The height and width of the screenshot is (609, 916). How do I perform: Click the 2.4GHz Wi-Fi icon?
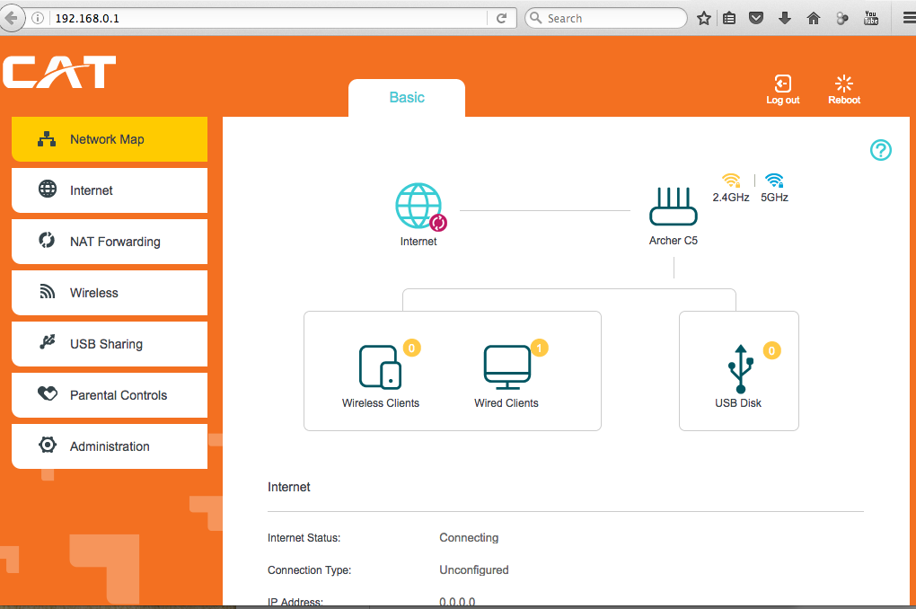pos(731,180)
